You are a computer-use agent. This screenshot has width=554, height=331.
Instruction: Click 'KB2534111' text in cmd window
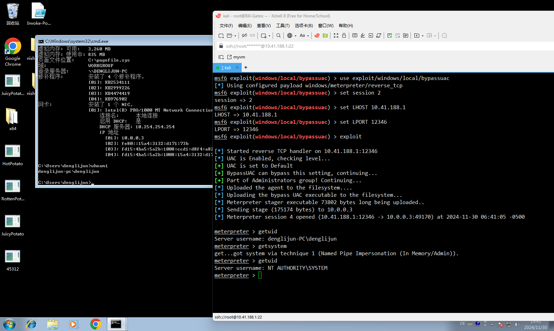click(x=117, y=82)
